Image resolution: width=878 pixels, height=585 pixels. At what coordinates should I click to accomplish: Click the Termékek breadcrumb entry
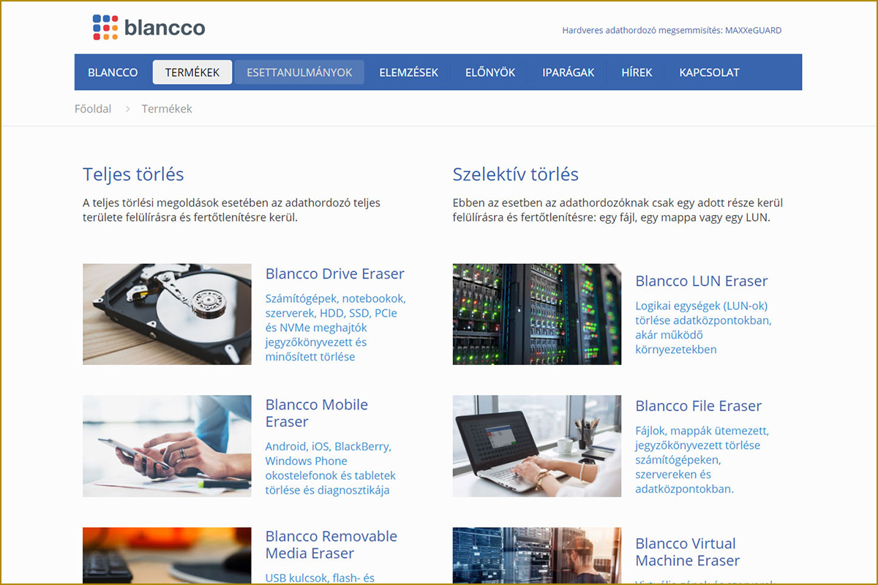click(x=167, y=109)
